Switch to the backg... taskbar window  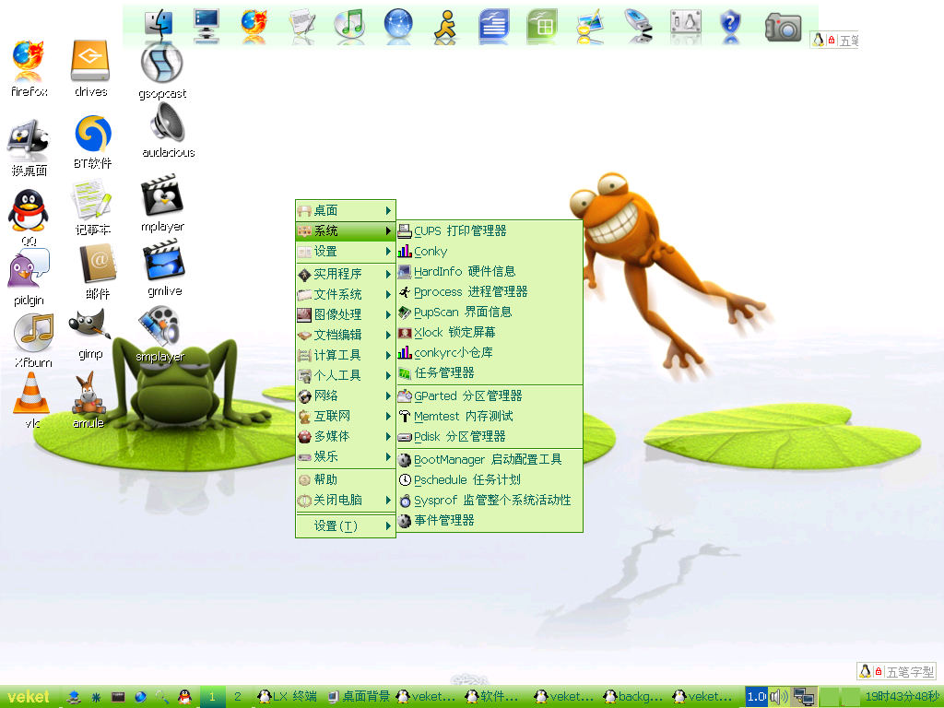634,697
